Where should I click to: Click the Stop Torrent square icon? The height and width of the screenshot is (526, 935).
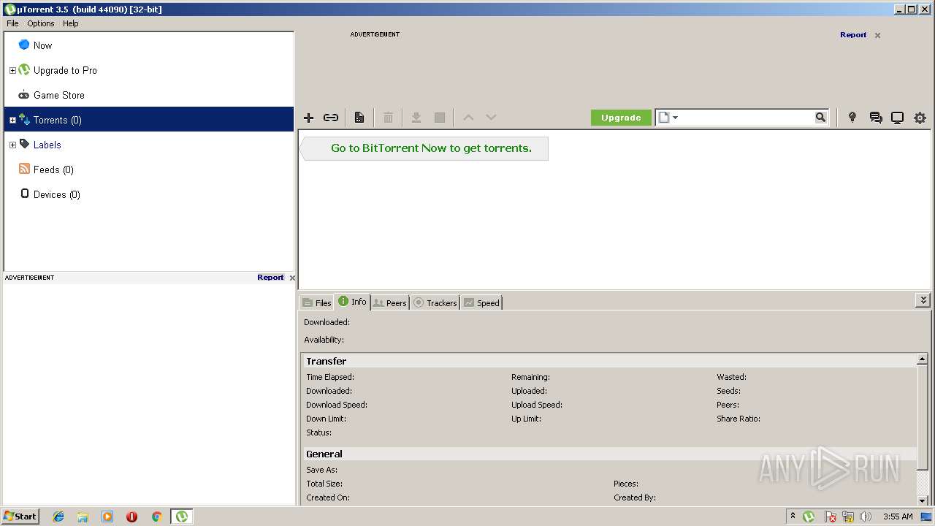tap(440, 118)
